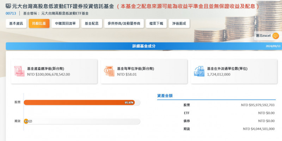This screenshot has height=141, width=282.
Task: Click the NTD $58.01 value
Action: [x=127, y=75]
